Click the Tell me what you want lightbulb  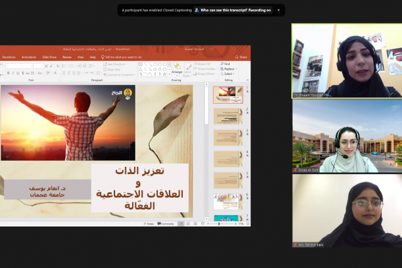pyautogui.click(x=101, y=57)
